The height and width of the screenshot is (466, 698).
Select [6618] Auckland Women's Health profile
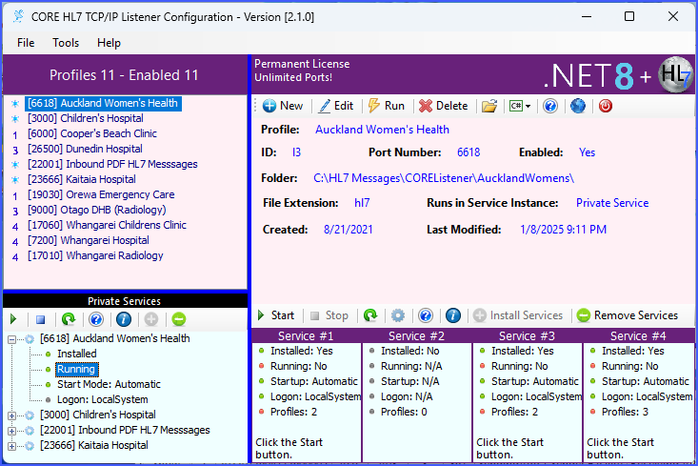pyautogui.click(x=103, y=103)
